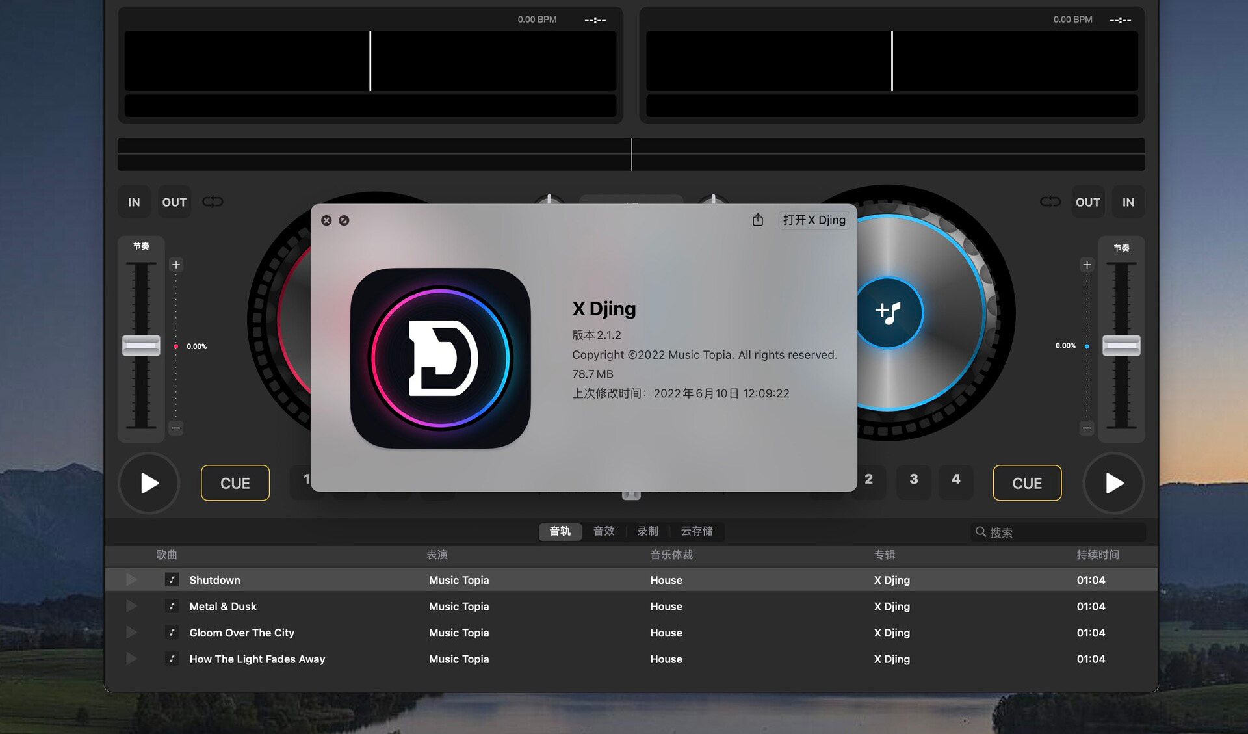
Task: Click the music note icon beside Shutdown track
Action: 172,579
